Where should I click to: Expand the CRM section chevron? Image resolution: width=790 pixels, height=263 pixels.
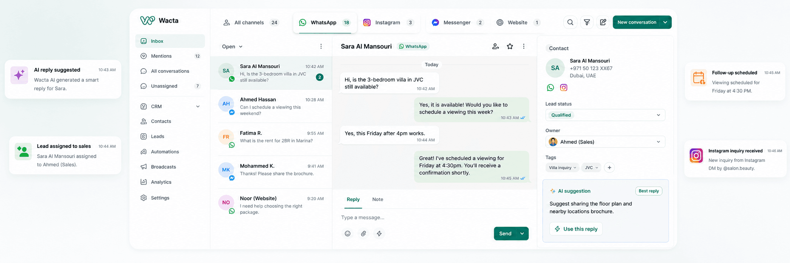point(198,106)
